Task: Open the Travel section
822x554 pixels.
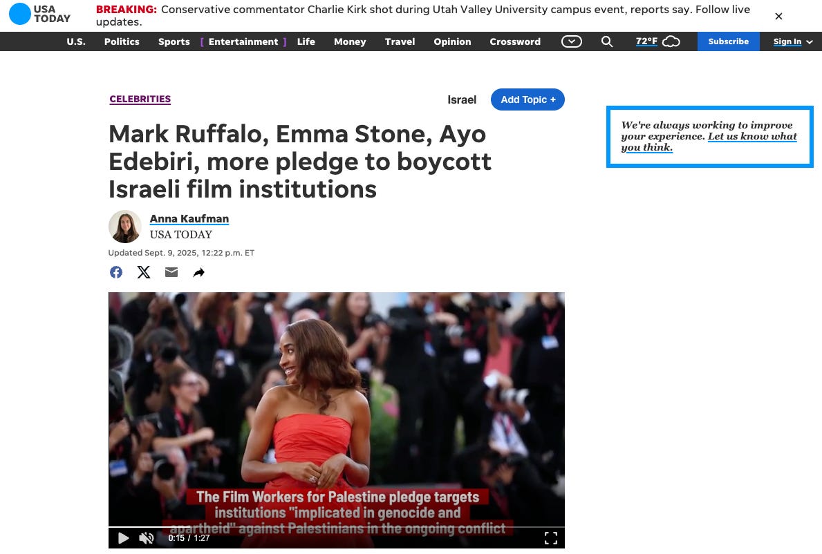Action: click(400, 41)
